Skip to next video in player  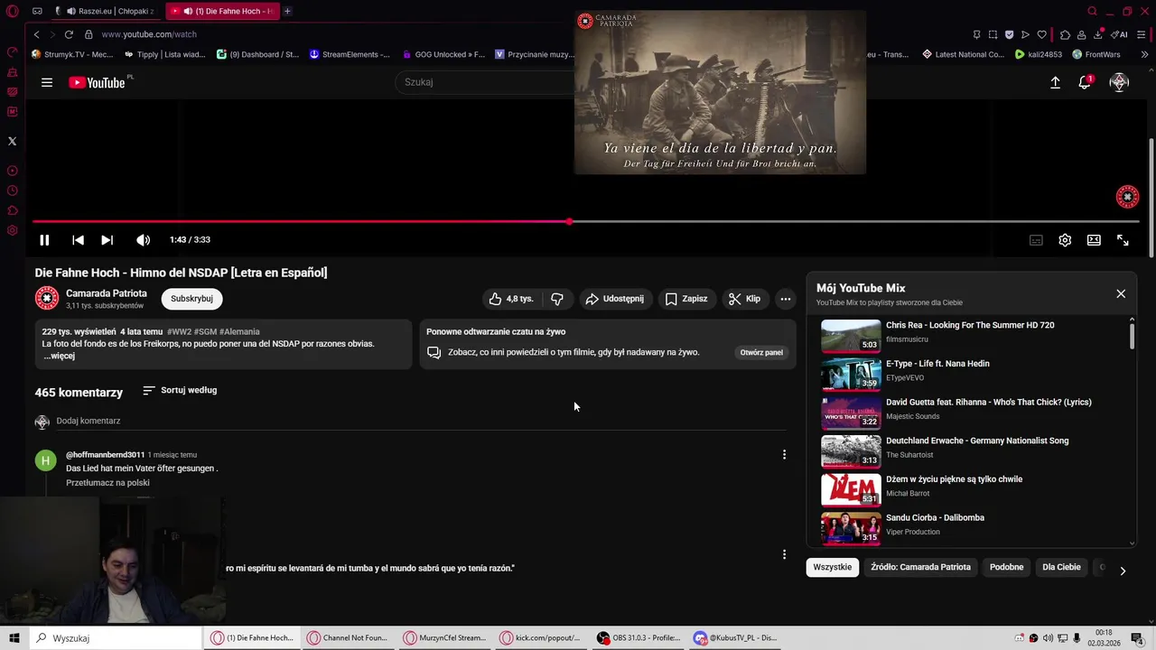[x=107, y=240]
